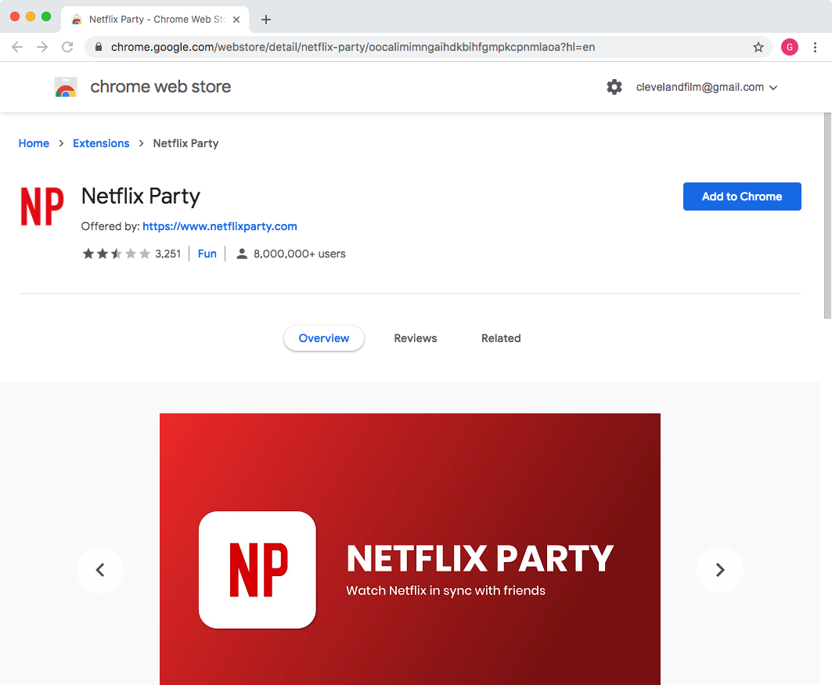Click the browser back arrow
Viewport: 832px width, 685px height.
(17, 47)
